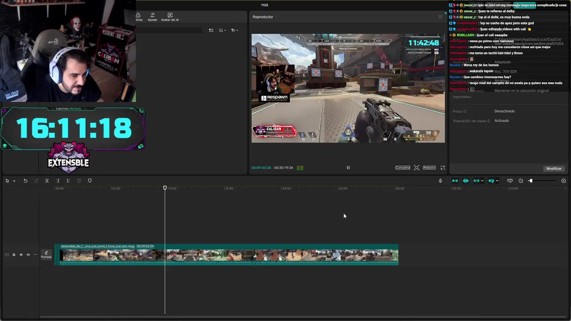The image size is (571, 321).
Task: Click the 1105 project title
Action: (x=265, y=5)
